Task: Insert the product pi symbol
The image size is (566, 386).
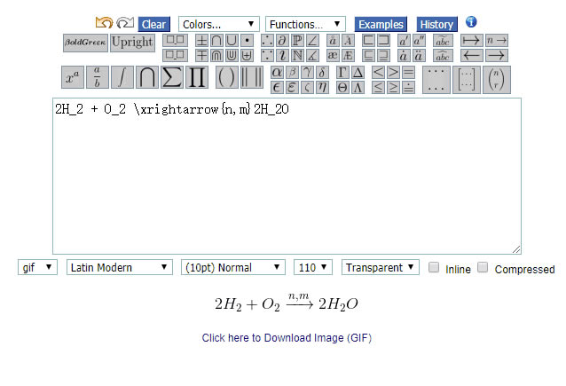Action: 197,77
